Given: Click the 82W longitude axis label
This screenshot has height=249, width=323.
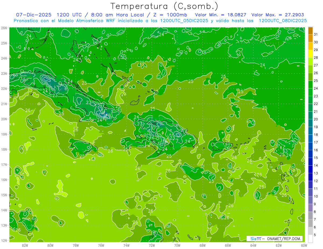Looking at the screenshot, I should 25,245.
